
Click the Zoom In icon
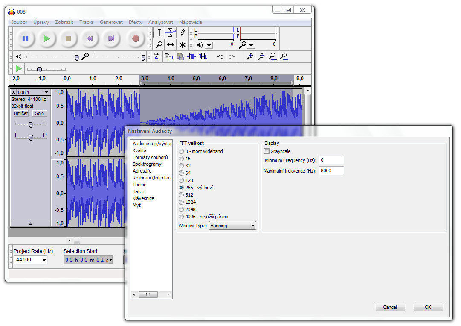coord(249,56)
